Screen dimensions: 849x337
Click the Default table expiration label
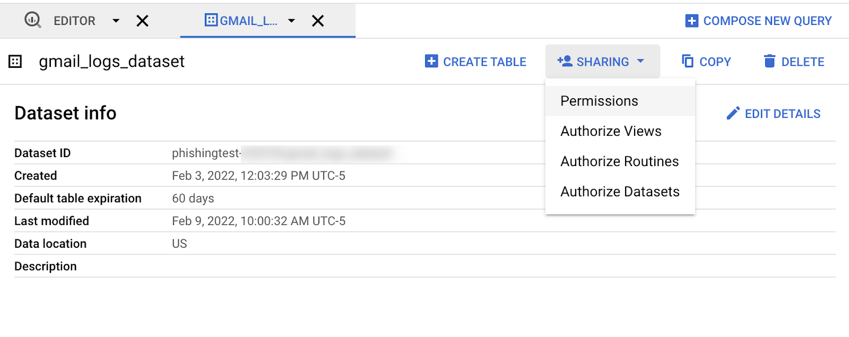[x=78, y=198]
